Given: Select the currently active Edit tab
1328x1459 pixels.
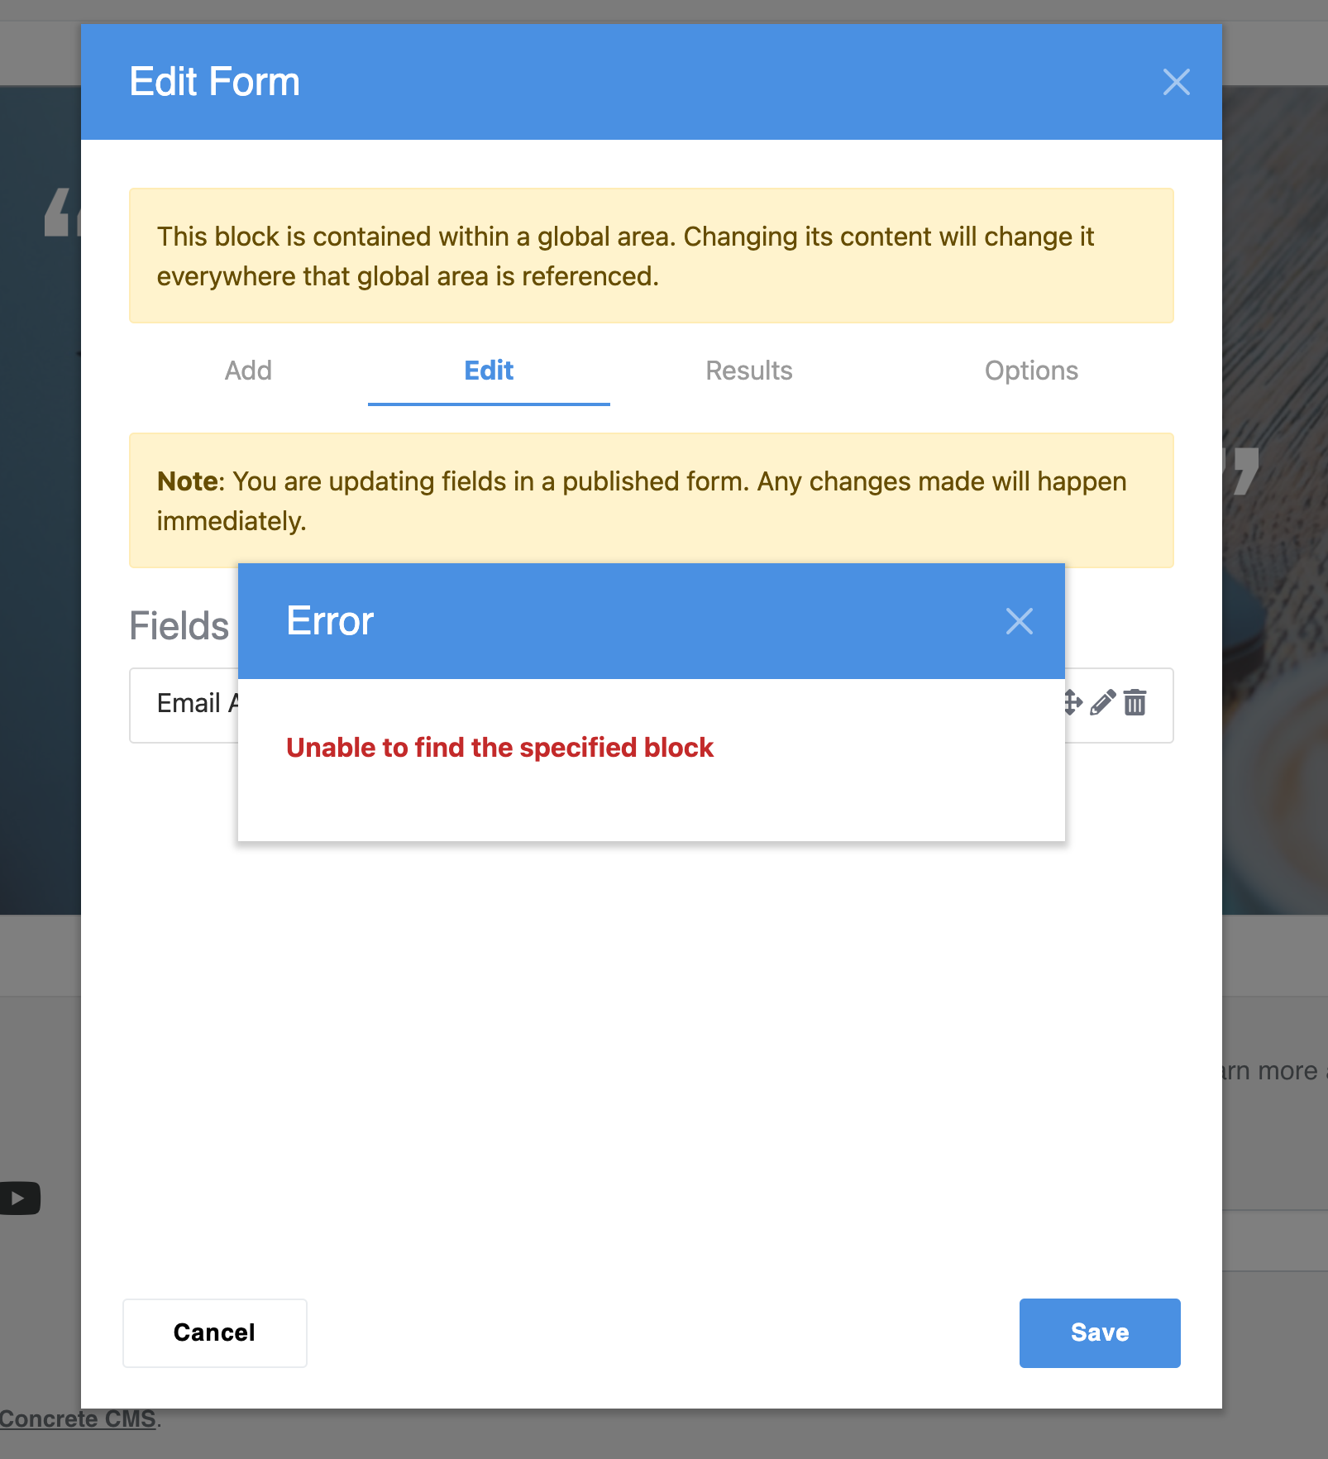Looking at the screenshot, I should pyautogui.click(x=488, y=371).
